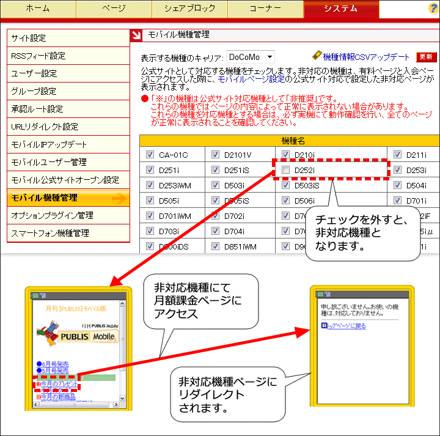
Task: Click the phone preview scroll-up arrow
Action: (122, 303)
